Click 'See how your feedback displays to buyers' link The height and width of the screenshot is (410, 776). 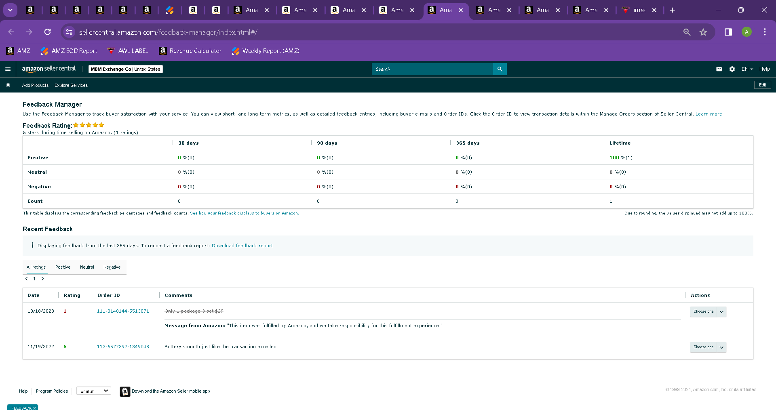pos(244,213)
